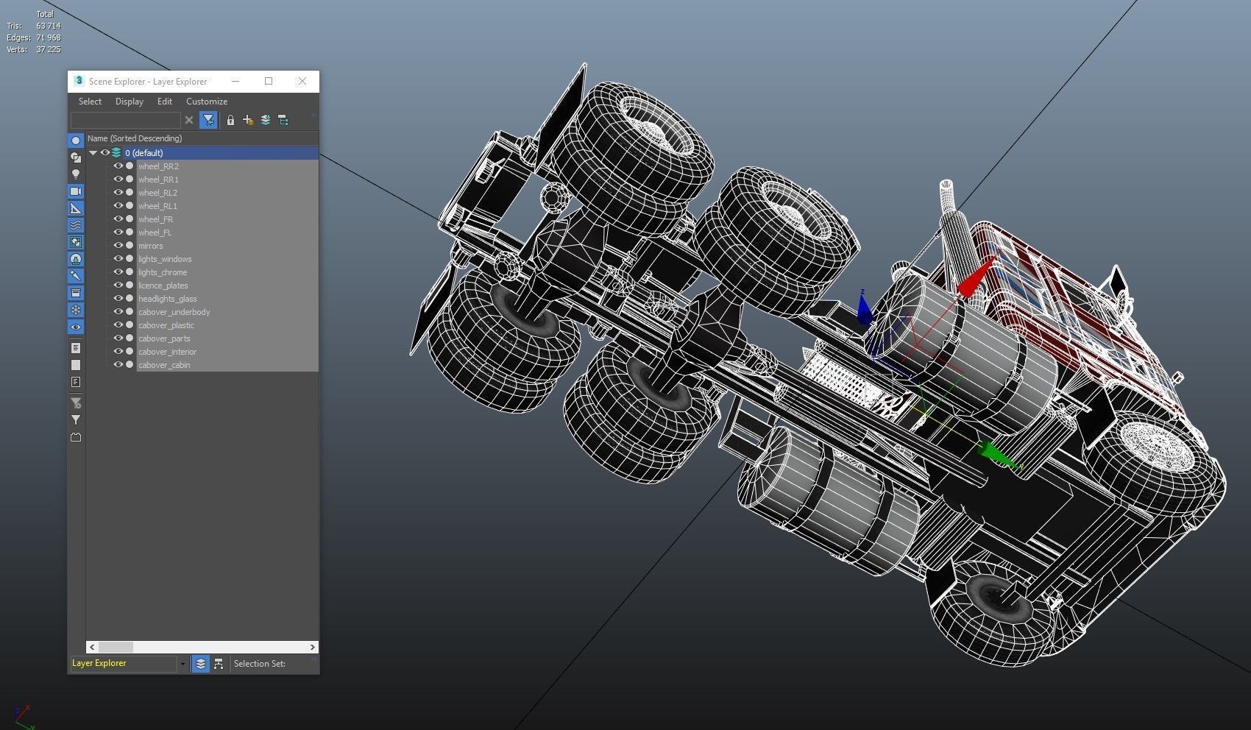Select the cabover_underbody row
This screenshot has width=1251, height=730.
(x=227, y=312)
